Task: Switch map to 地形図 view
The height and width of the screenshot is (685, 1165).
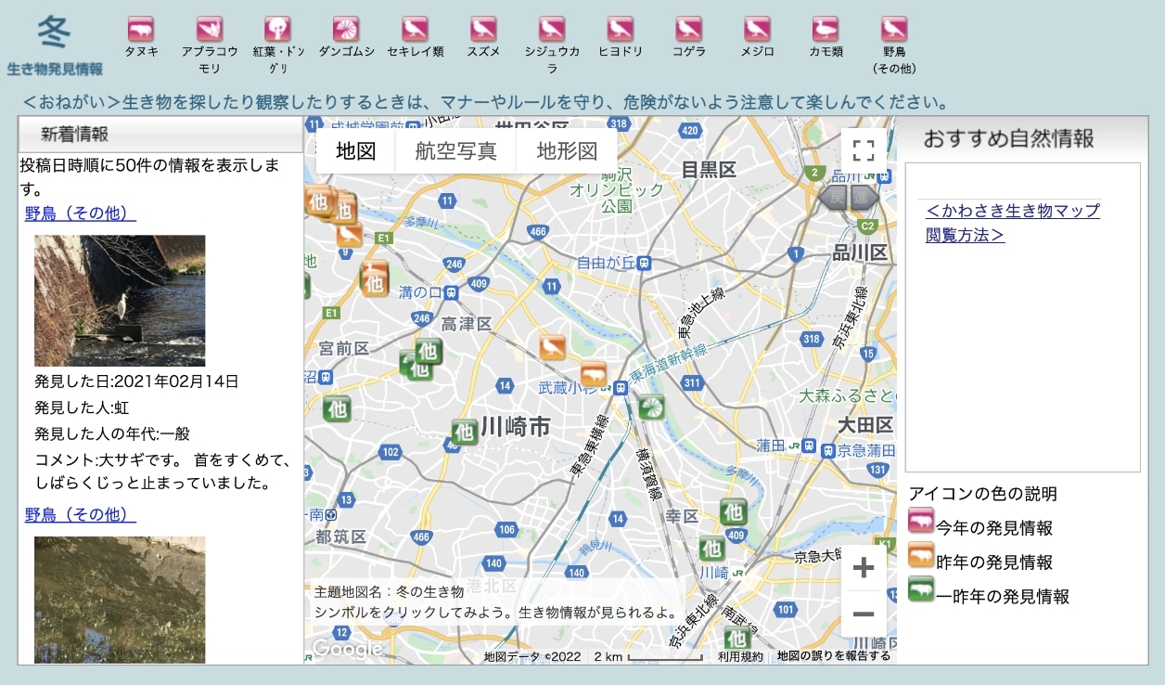Action: click(x=567, y=151)
